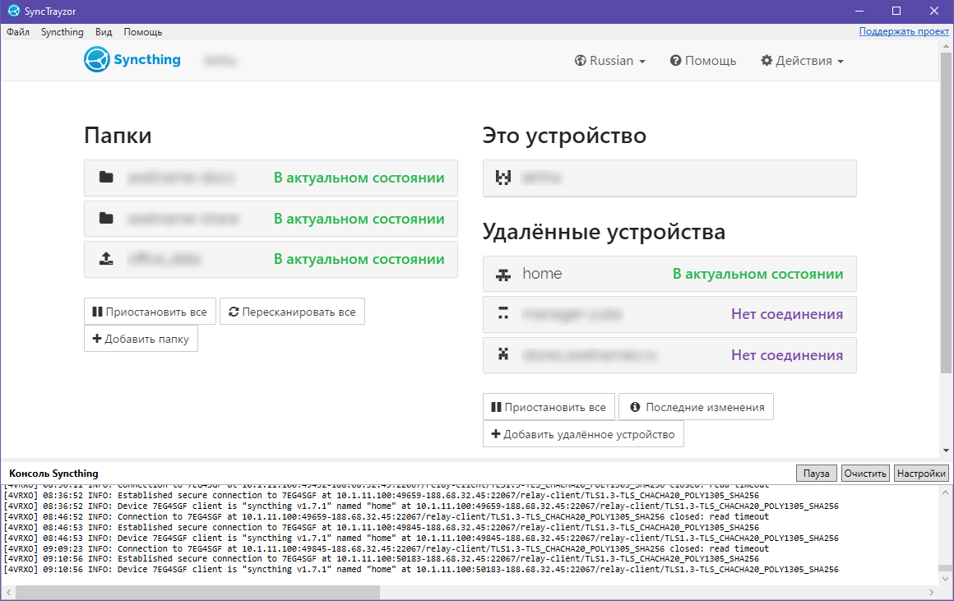Image resolution: width=954 pixels, height=601 pixels.
Task: Click the Это устройство heading
Action: pyautogui.click(x=565, y=135)
